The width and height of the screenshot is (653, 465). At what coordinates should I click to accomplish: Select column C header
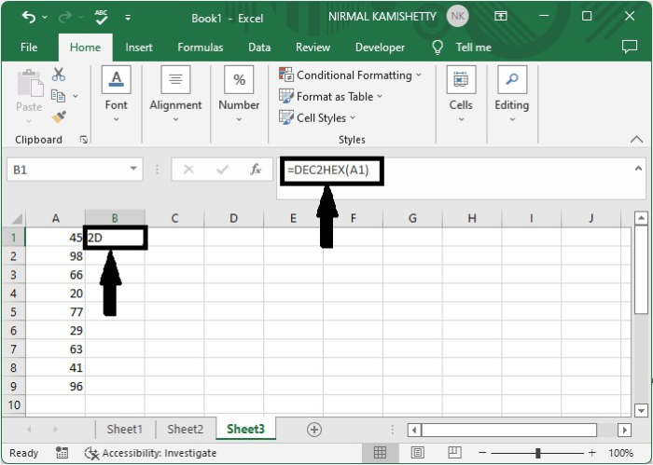click(x=174, y=218)
